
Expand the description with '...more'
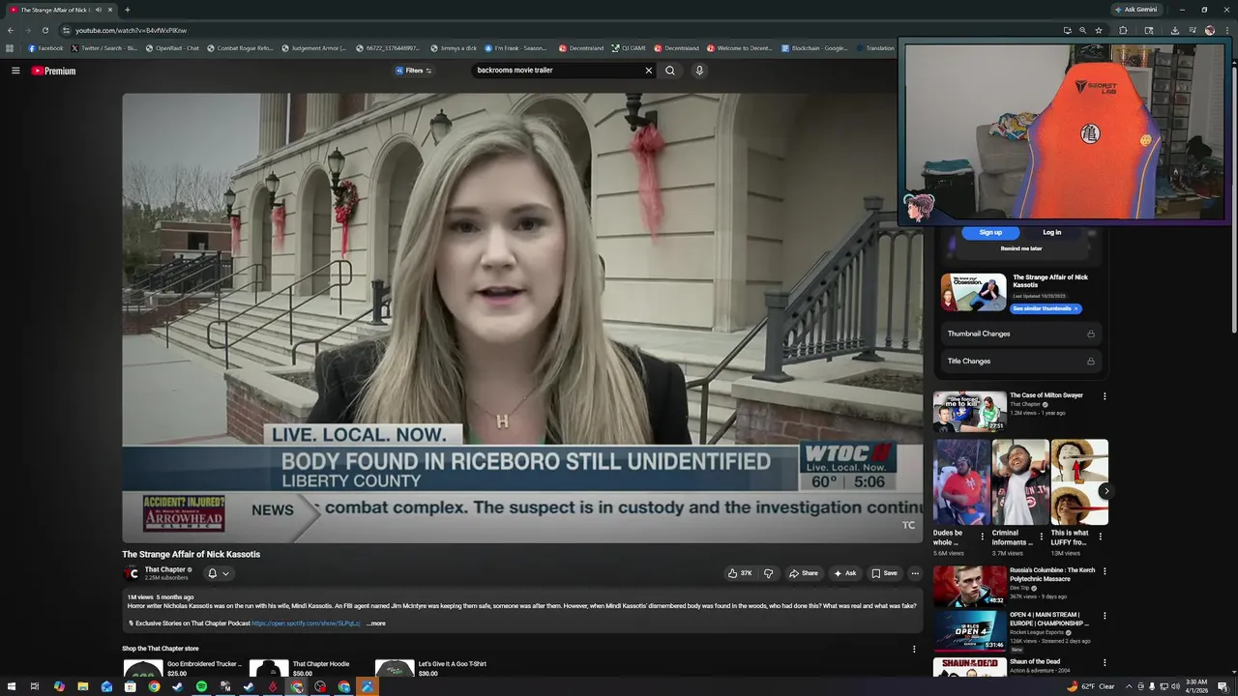pyautogui.click(x=376, y=623)
